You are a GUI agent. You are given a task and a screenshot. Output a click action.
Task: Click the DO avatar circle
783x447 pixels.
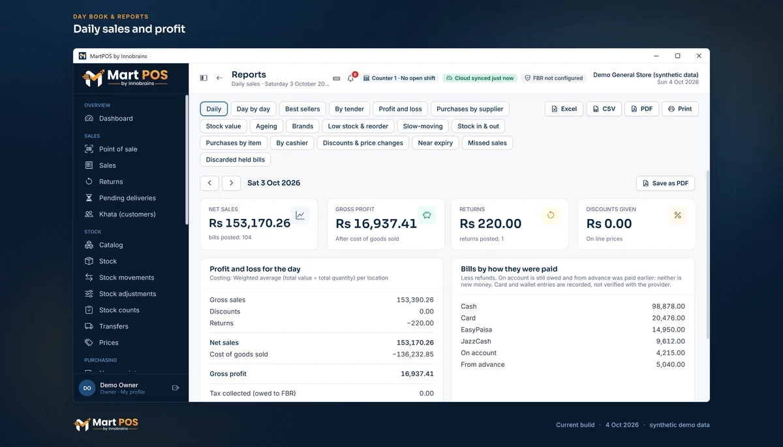[x=87, y=388]
